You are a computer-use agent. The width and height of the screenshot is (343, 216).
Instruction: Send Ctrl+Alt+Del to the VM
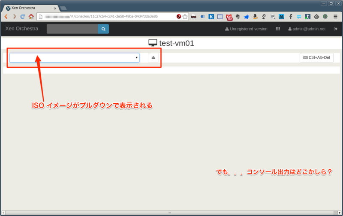coord(316,57)
